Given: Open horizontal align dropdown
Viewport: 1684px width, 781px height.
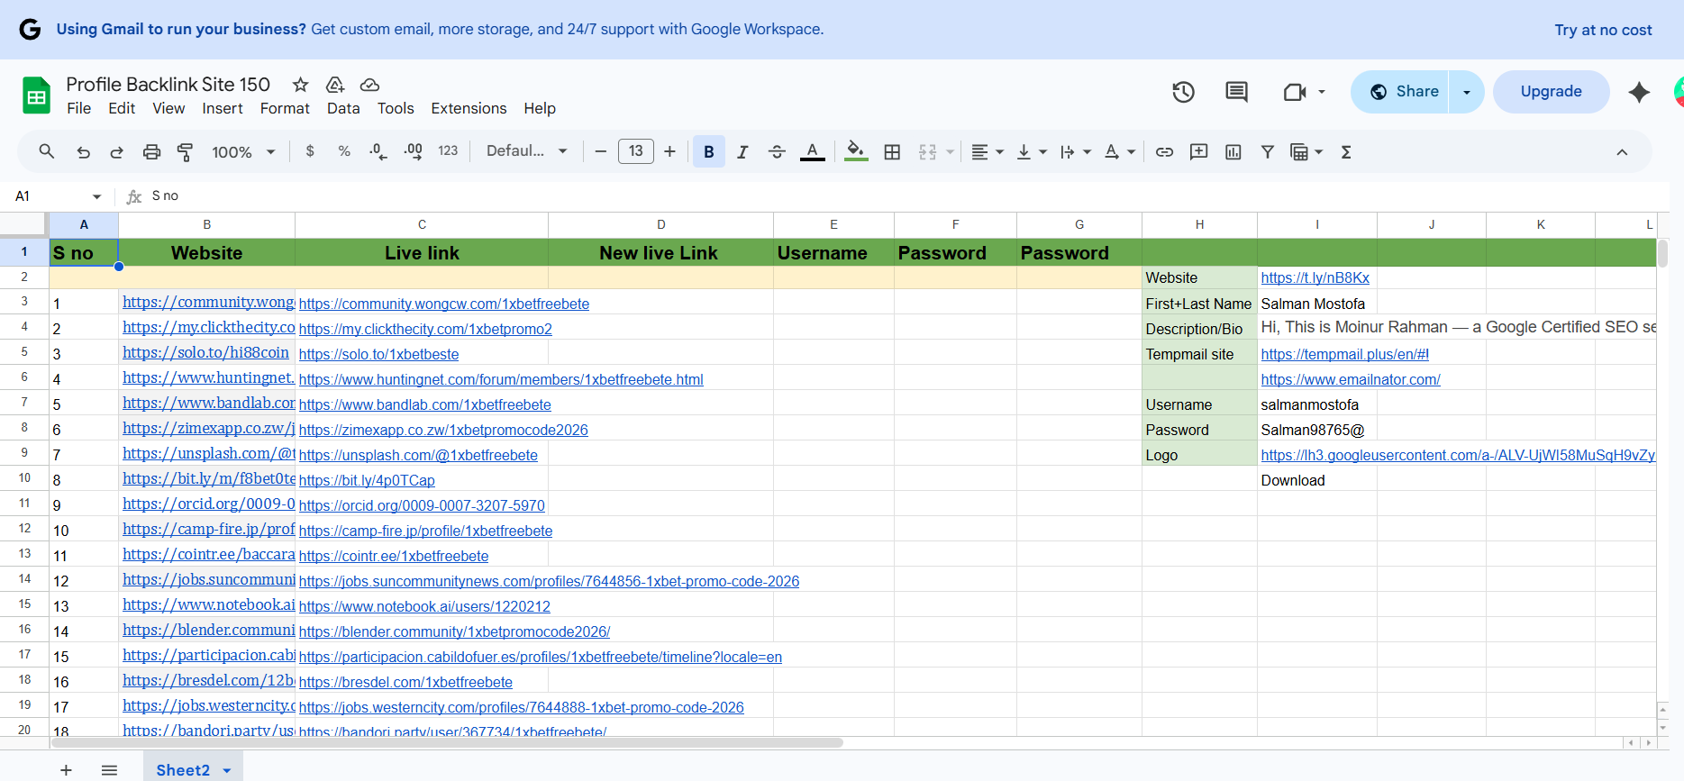Looking at the screenshot, I should pos(988,151).
